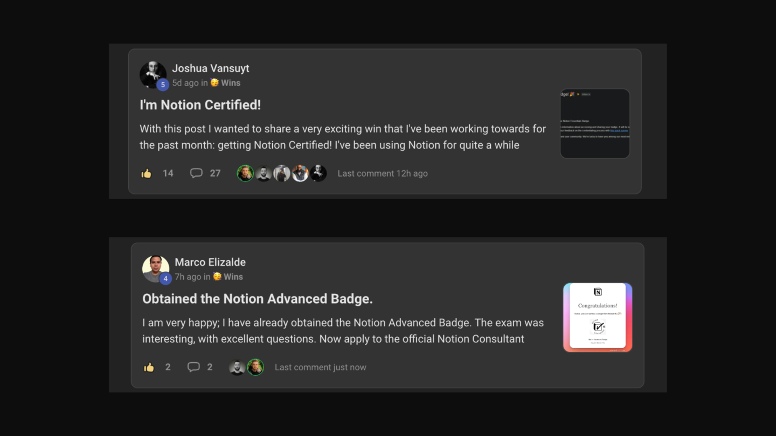The height and width of the screenshot is (436, 776).
Task: Open the Congratulations badge thumbnail
Action: 598,317
